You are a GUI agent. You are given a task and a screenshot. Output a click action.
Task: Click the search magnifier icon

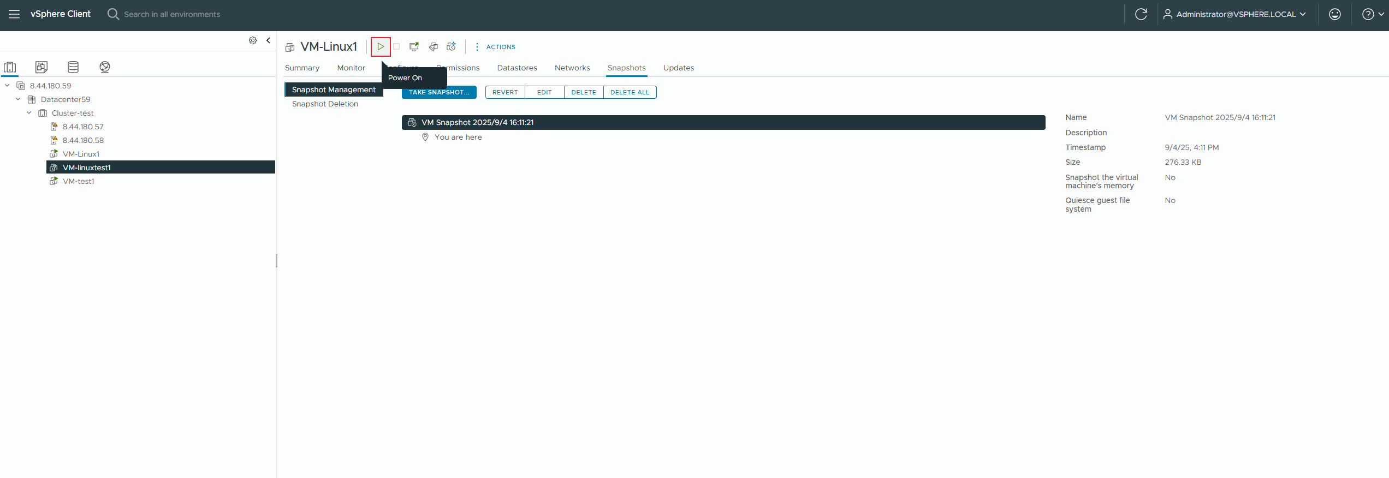(113, 14)
